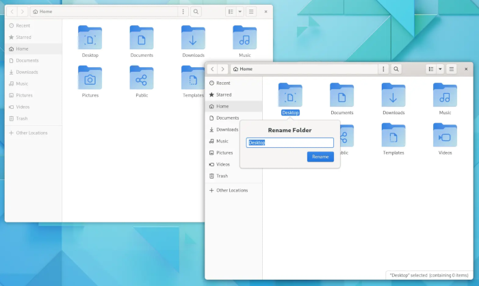This screenshot has width=479, height=286.
Task: Select the Videos folder icon in the front window
Action: point(445,135)
